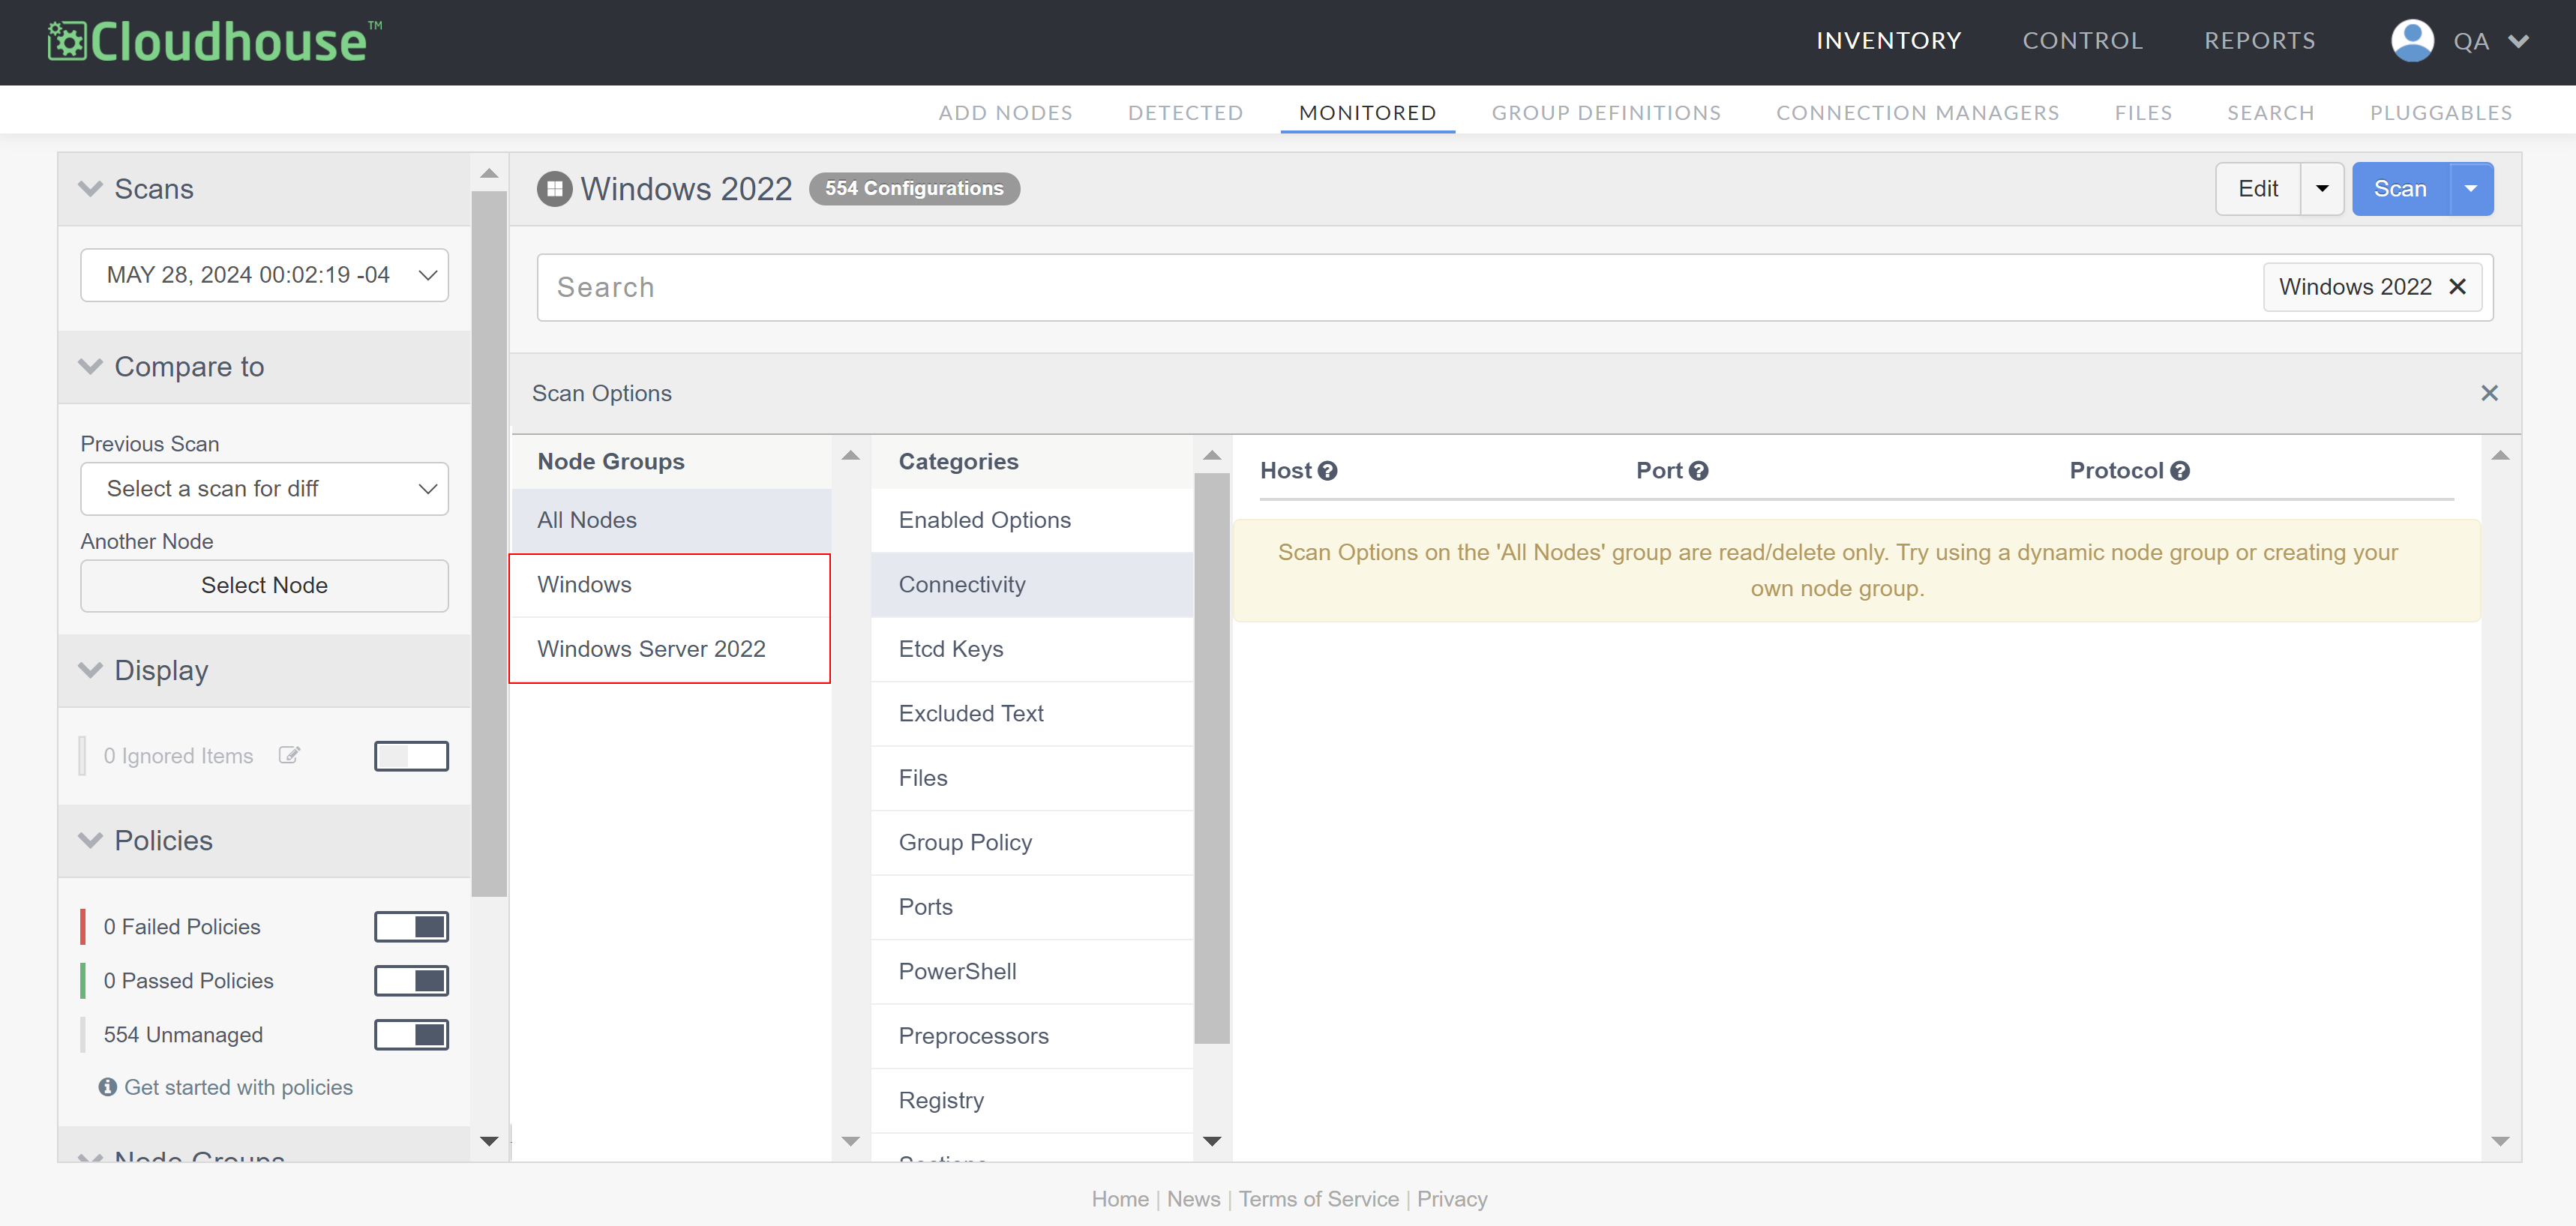Switch to the DETECTED tab
The width and height of the screenshot is (2576, 1226).
pyautogui.click(x=1185, y=113)
